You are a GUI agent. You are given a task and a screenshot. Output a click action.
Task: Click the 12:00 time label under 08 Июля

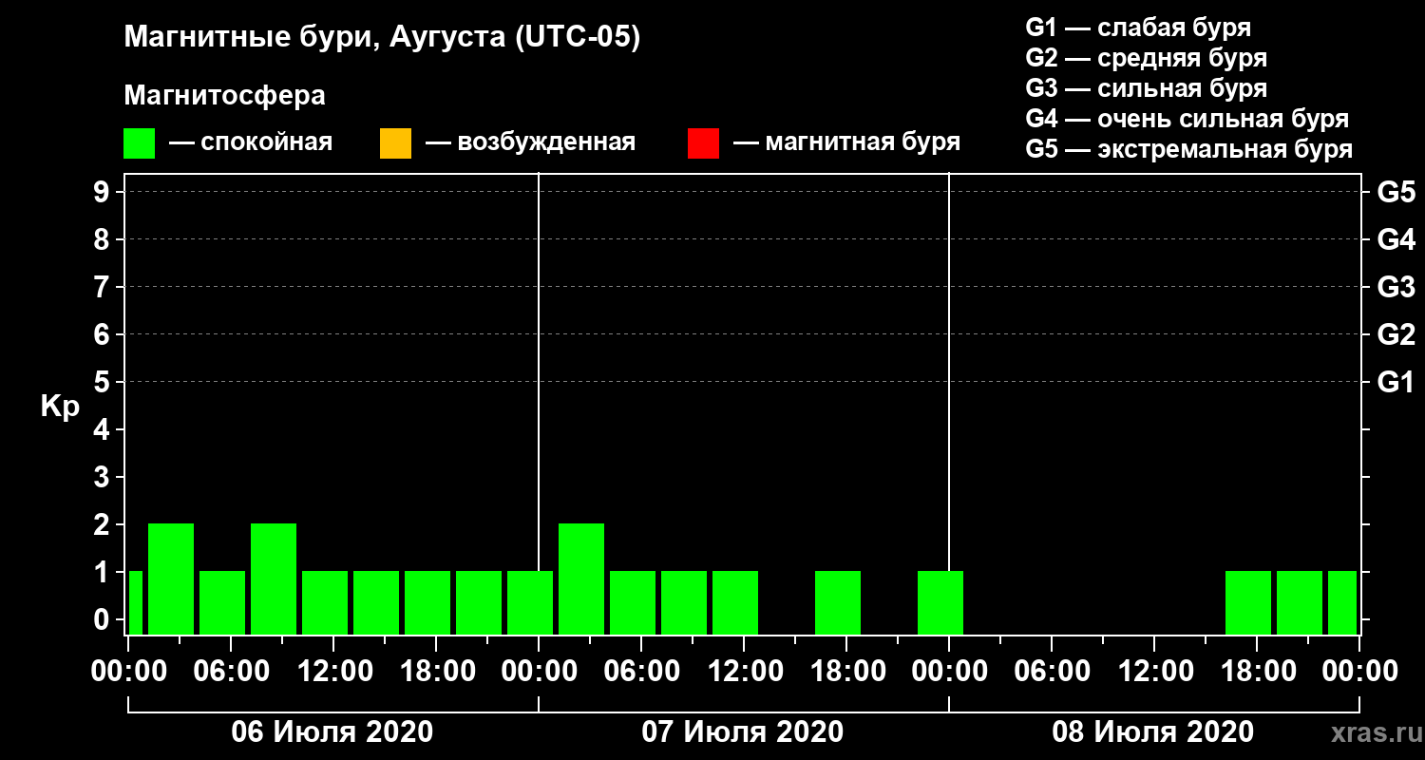[x=1154, y=671]
